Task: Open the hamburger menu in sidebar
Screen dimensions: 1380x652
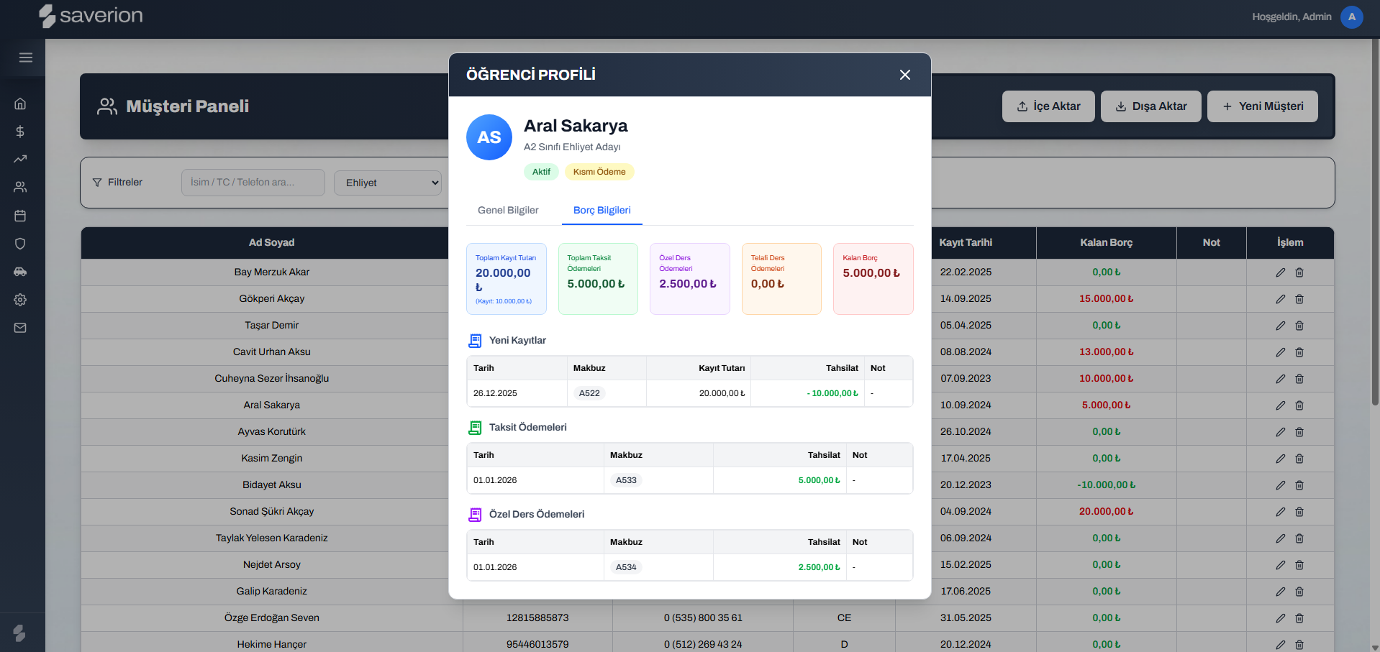Action: pyautogui.click(x=26, y=58)
